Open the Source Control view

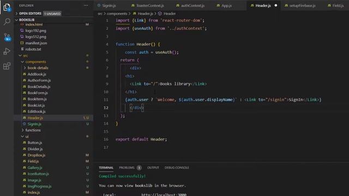7,36
